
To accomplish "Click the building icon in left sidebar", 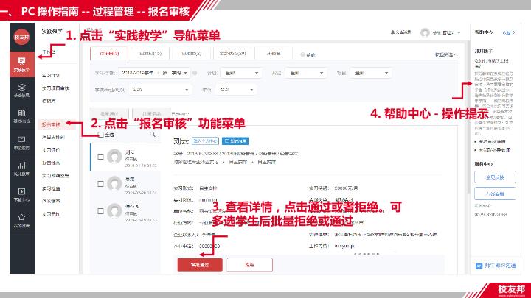I will tap(21, 116).
